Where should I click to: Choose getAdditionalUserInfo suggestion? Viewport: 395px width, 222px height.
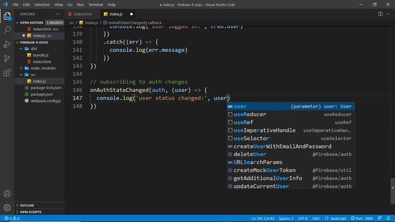coord(291,178)
